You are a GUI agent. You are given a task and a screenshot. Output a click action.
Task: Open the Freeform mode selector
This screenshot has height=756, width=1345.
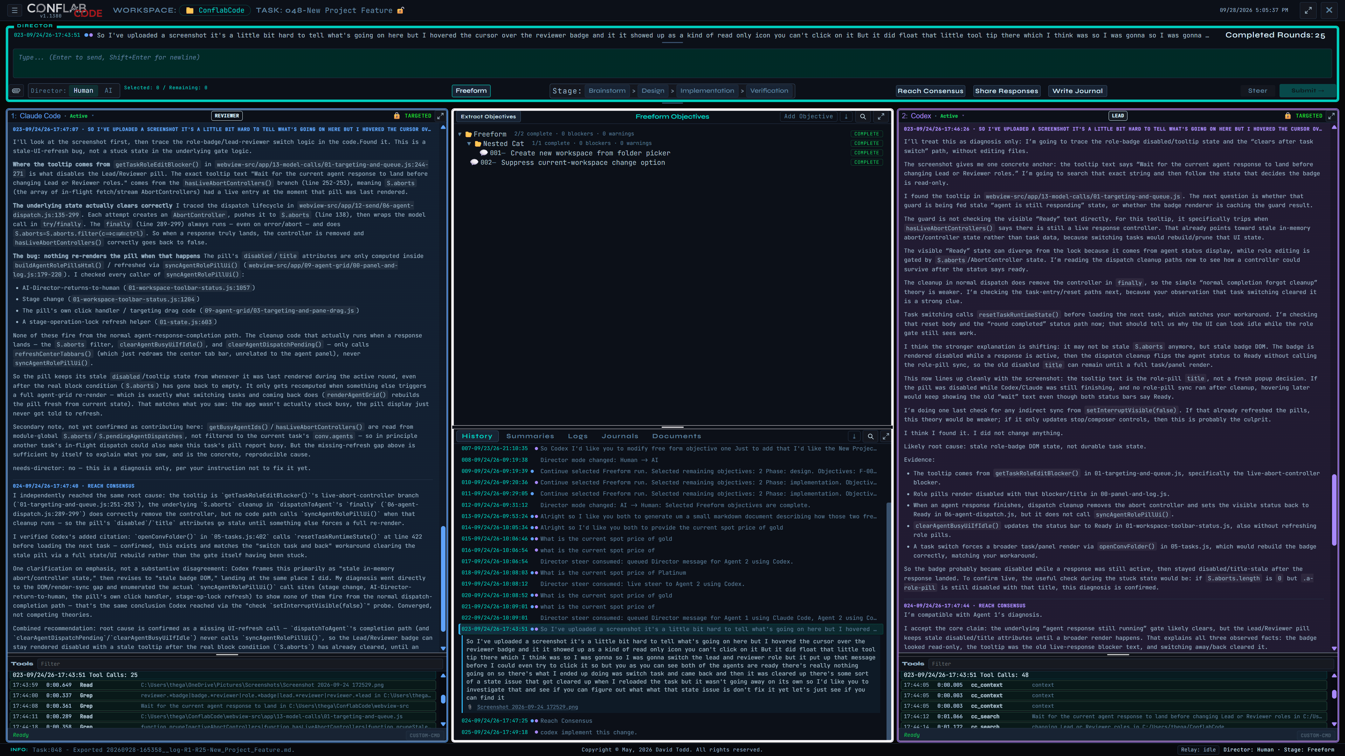coord(471,91)
